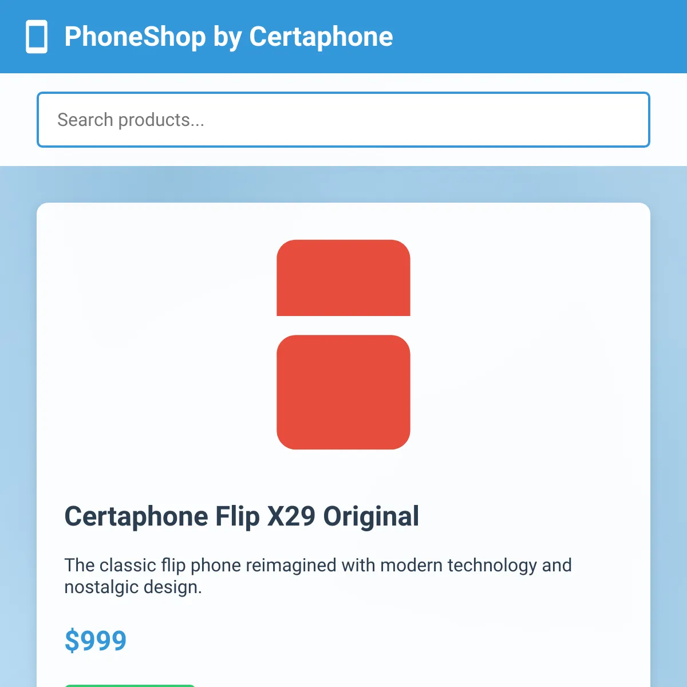
Task: Open the PhoneShop by Certaphone home title
Action: (228, 37)
